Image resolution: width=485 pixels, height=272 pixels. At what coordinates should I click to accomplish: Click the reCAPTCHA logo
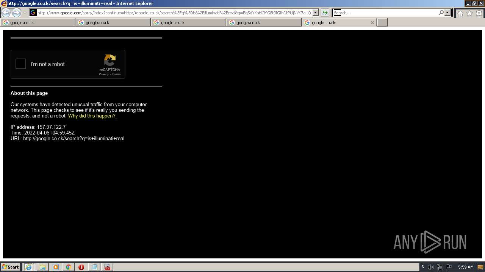pos(110,60)
